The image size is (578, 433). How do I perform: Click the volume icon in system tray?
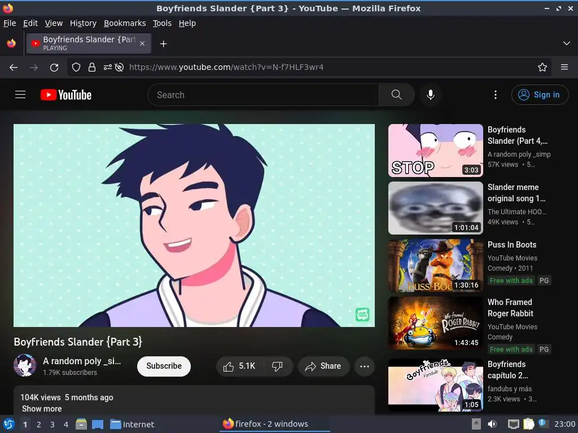[492, 424]
